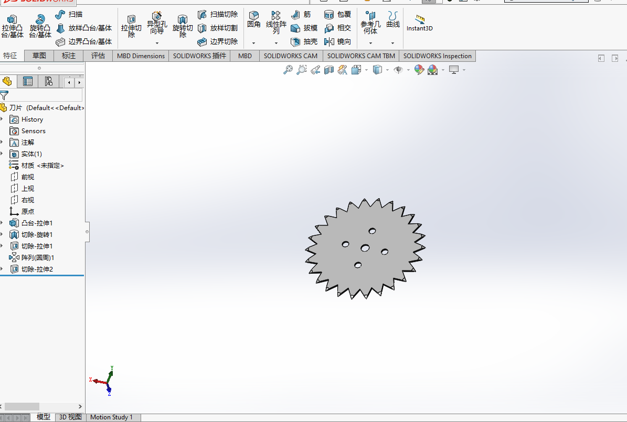
Task: Select the Mirror (镜向) tool
Action: [337, 41]
